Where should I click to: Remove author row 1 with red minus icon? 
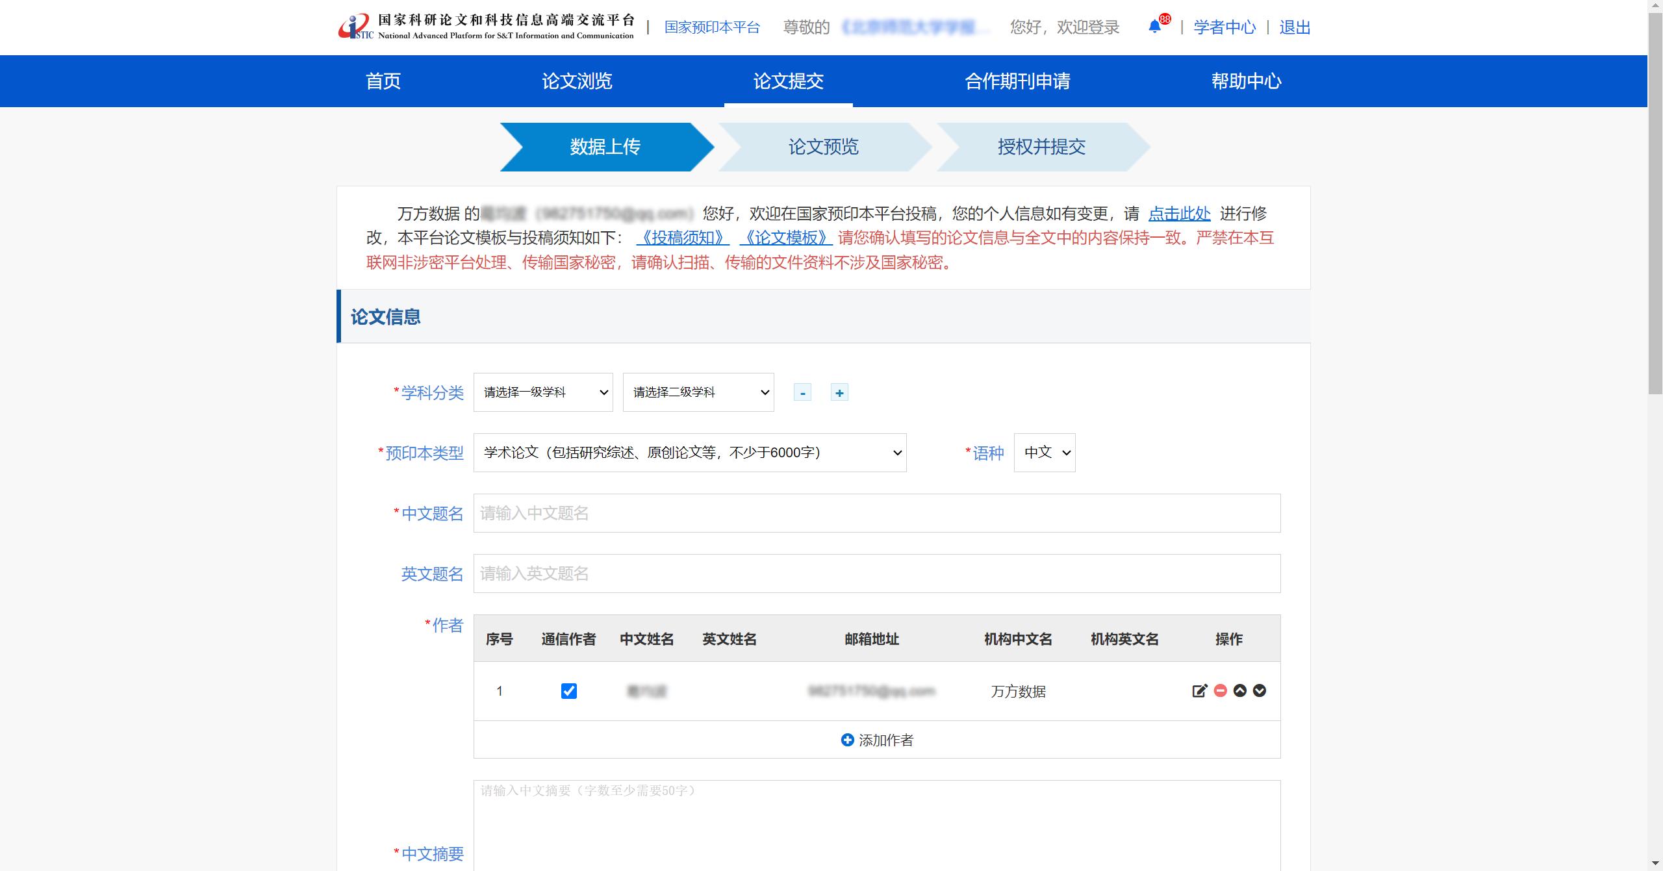[x=1221, y=690]
